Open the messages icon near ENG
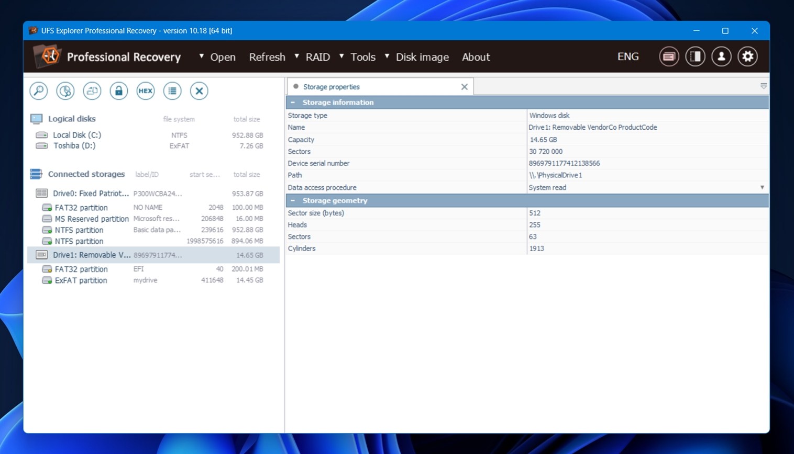Image resolution: width=794 pixels, height=454 pixels. [669, 56]
